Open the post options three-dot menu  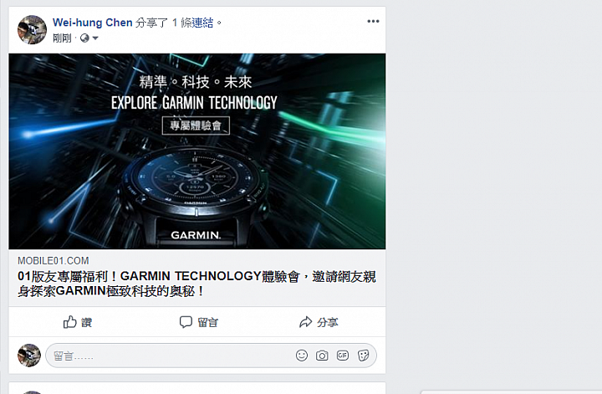(373, 21)
